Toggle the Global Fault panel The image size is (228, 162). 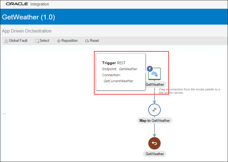tap(16, 40)
